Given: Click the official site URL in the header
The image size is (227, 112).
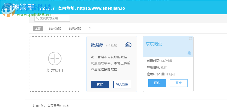Looking at the screenshot, I should click(x=101, y=8).
